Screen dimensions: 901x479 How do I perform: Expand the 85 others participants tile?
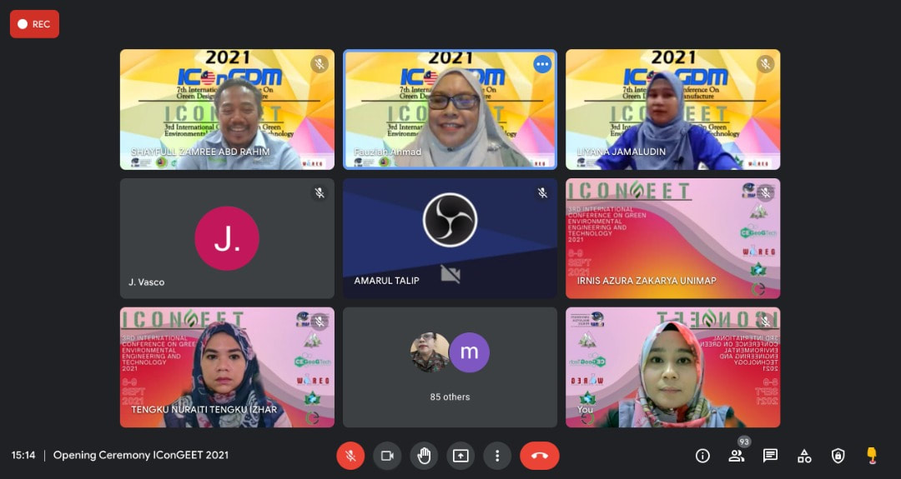click(x=450, y=367)
